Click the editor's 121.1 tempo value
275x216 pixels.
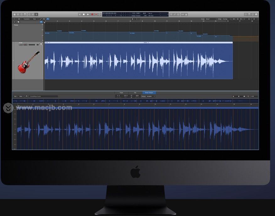(126, 96)
